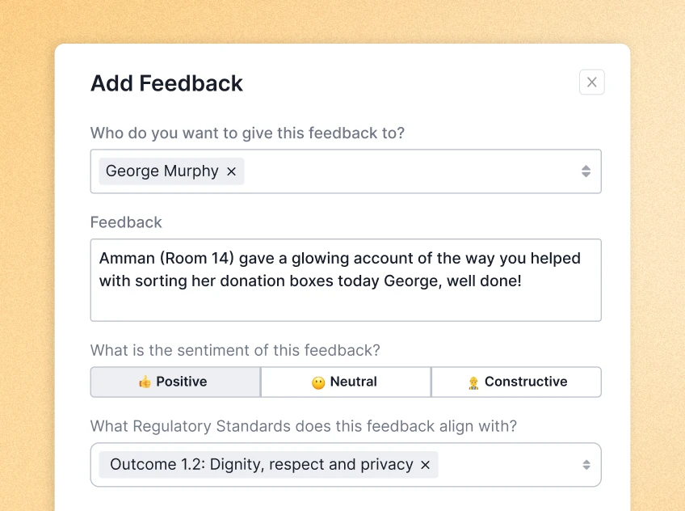685x511 pixels.
Task: Select the Positive sentiment option
Action: [x=174, y=381]
